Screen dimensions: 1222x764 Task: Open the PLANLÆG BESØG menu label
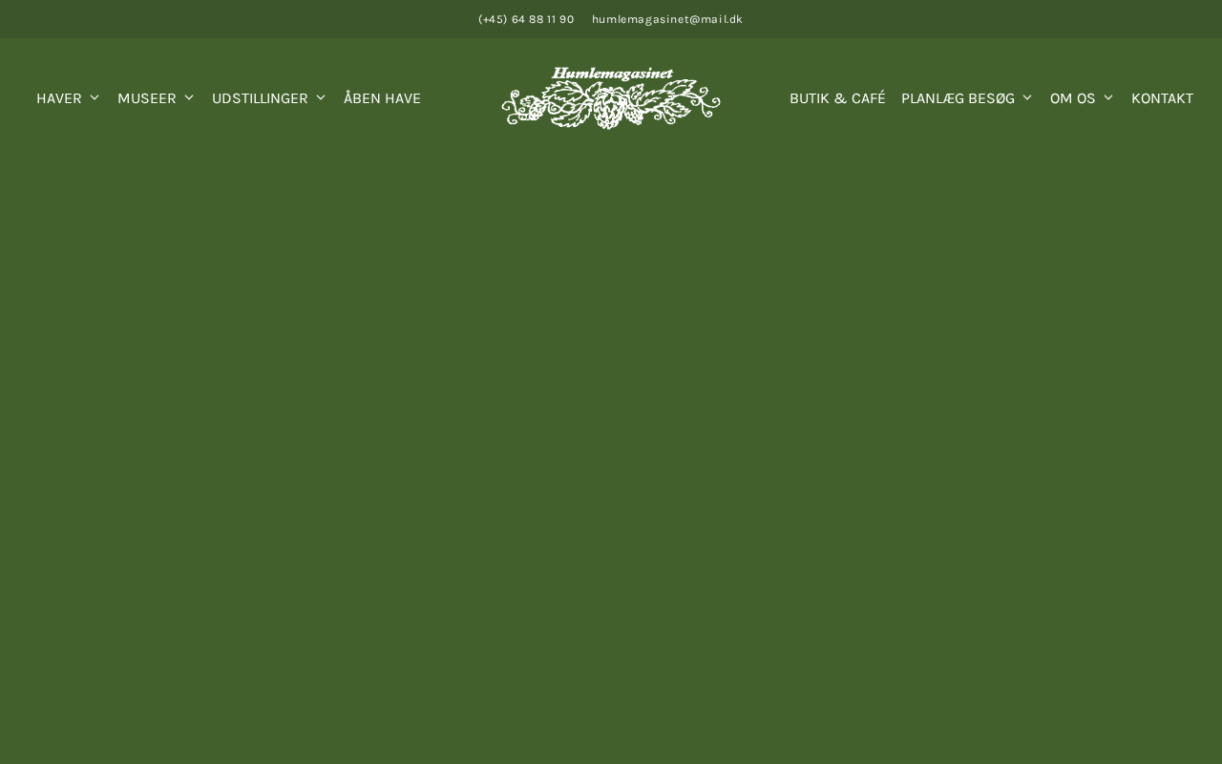coord(958,98)
